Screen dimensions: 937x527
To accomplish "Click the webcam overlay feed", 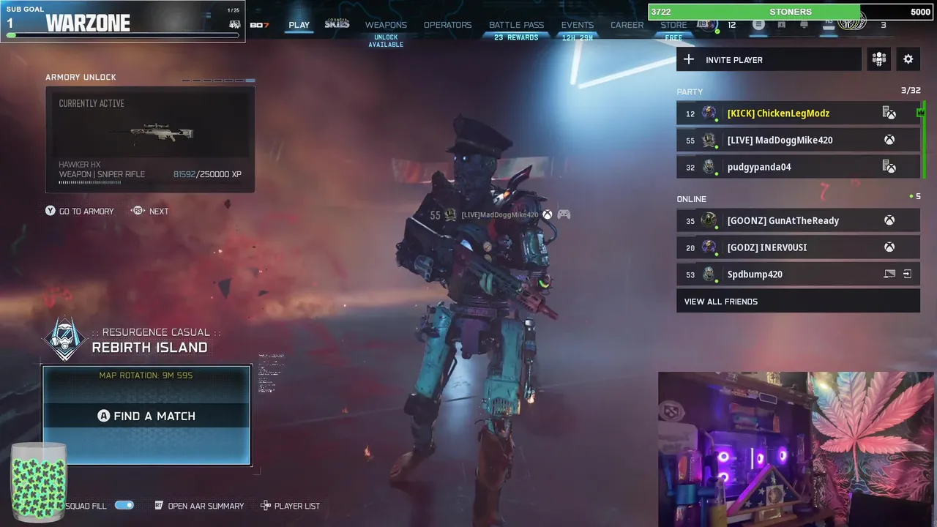I will [796, 449].
